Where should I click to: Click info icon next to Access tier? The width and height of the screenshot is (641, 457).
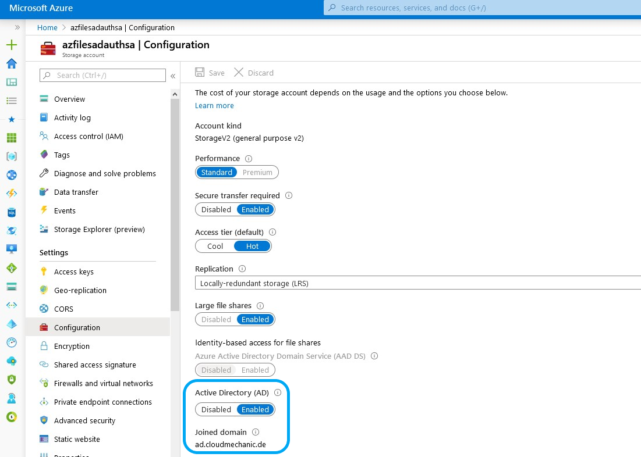(x=272, y=232)
